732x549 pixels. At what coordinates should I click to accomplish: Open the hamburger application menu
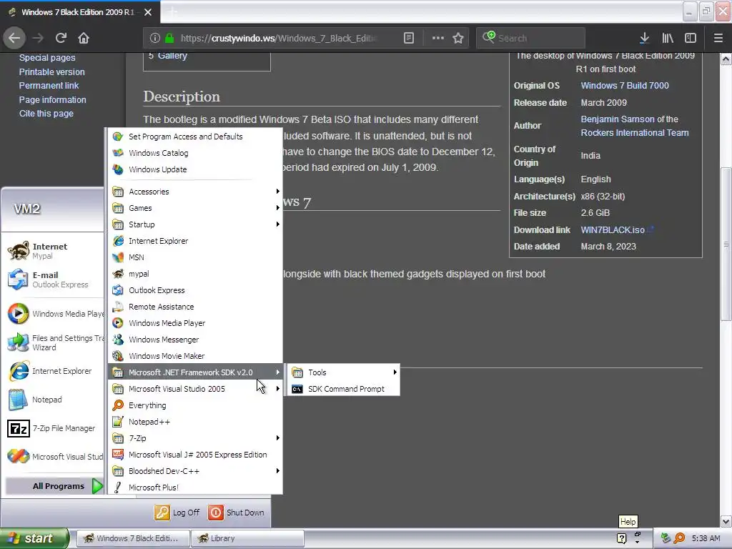tap(718, 38)
